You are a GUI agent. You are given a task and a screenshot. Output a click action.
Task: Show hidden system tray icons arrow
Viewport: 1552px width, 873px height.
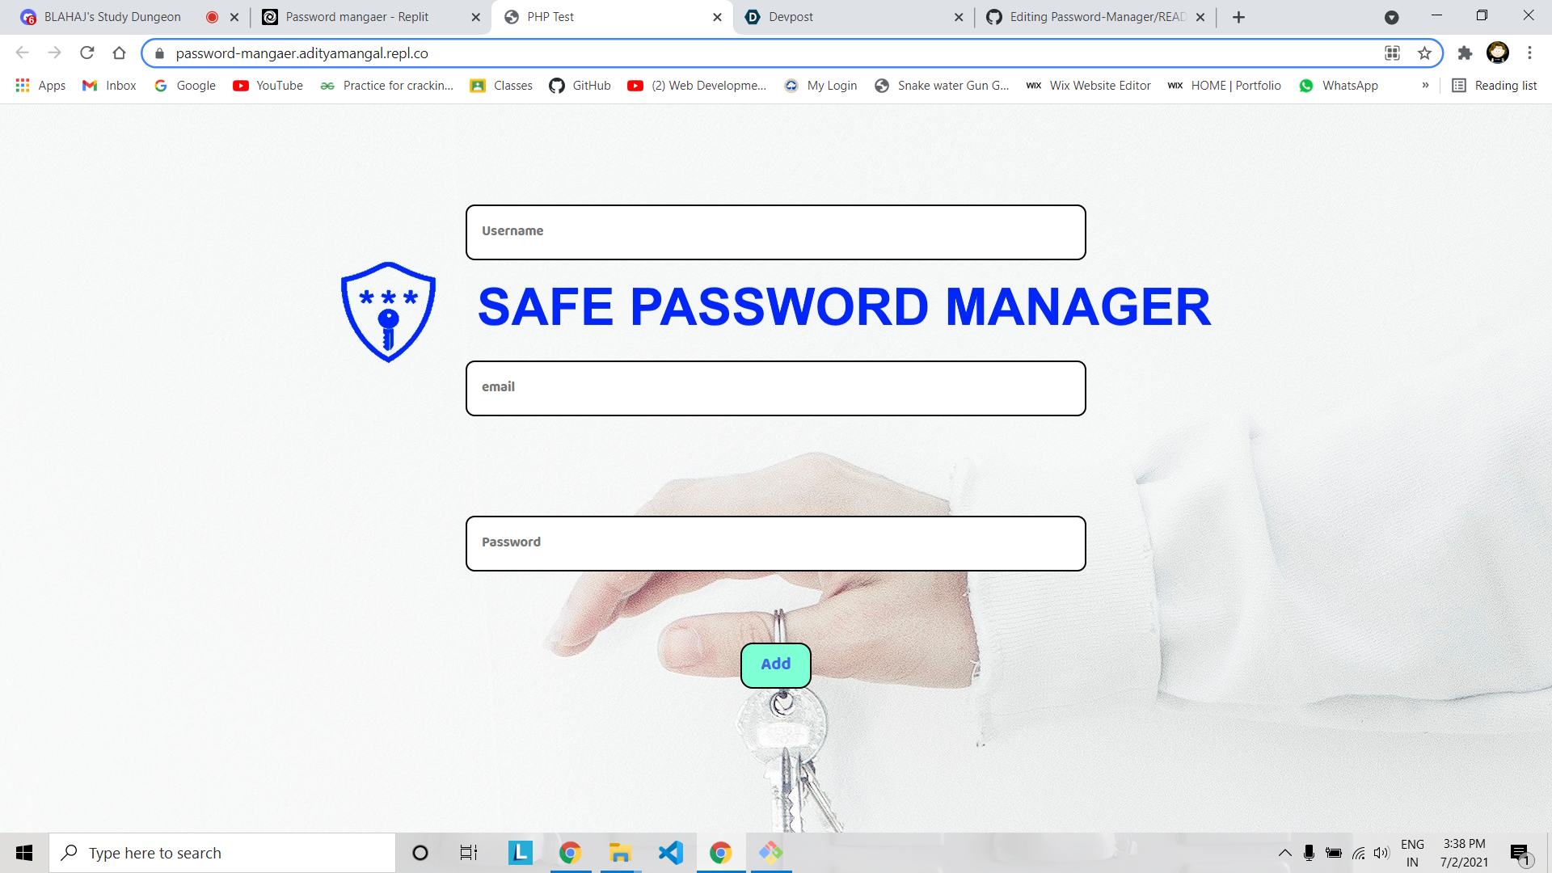point(1284,853)
